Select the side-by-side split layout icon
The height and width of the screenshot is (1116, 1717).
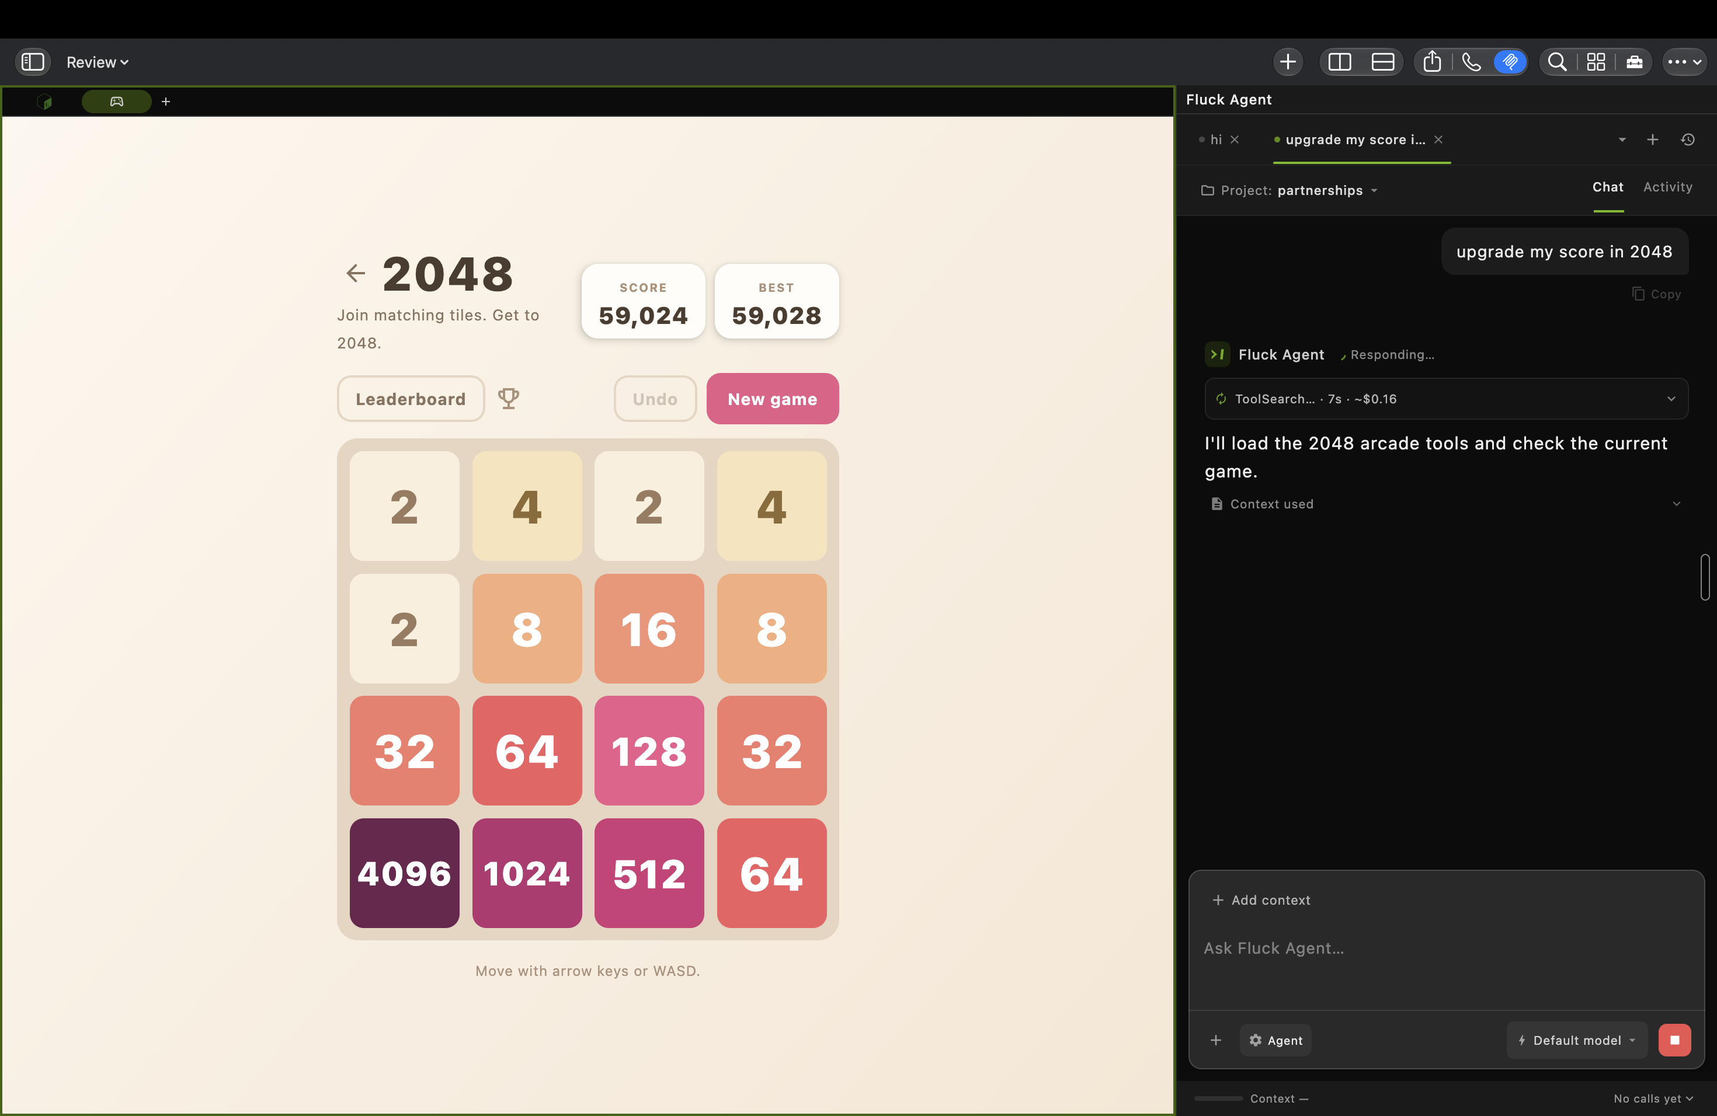[x=1340, y=62]
